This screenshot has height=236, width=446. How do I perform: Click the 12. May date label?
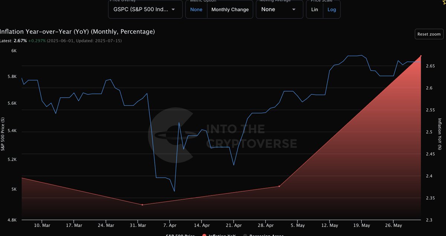(329, 225)
